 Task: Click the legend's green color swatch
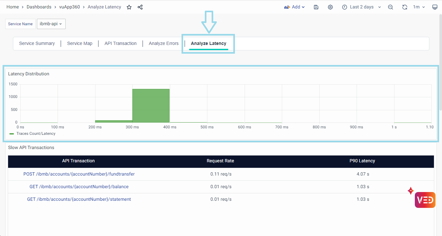click(12, 134)
